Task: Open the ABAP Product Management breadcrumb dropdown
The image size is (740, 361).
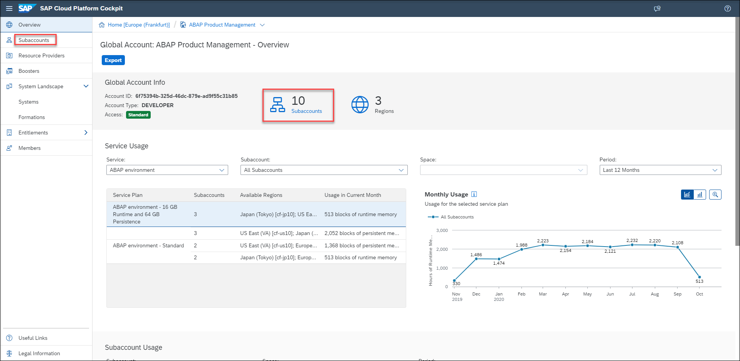Action: [262, 25]
